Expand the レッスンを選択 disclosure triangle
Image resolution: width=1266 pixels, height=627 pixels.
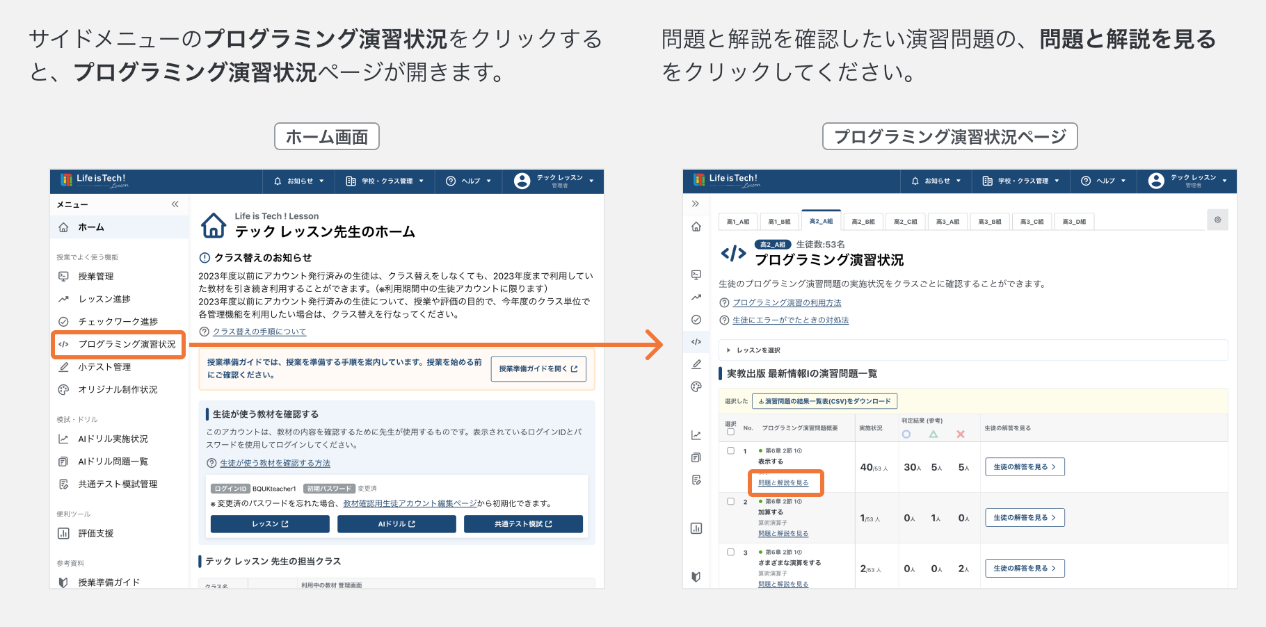pos(728,350)
